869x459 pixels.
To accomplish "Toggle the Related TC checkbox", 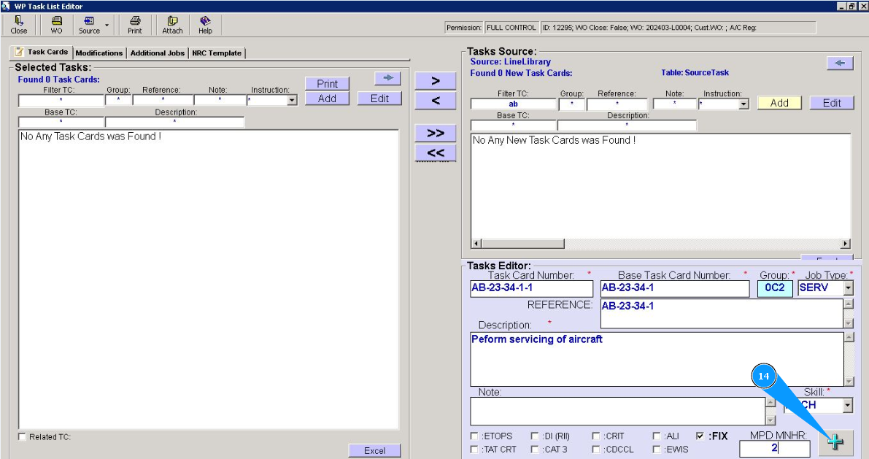I will click(x=22, y=437).
